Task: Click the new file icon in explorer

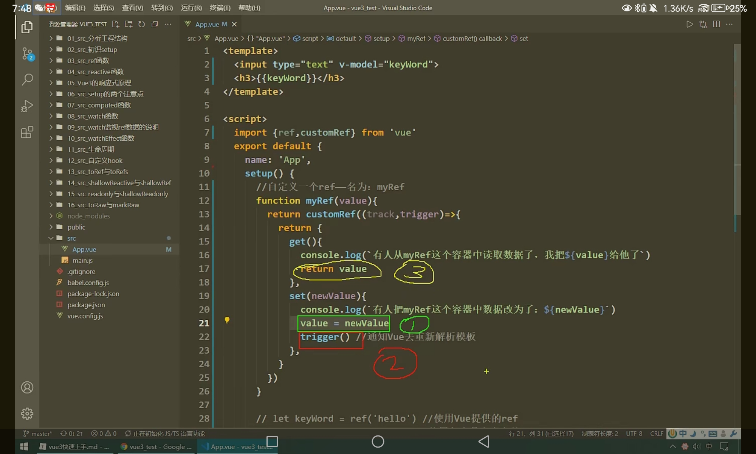Action: [x=116, y=24]
